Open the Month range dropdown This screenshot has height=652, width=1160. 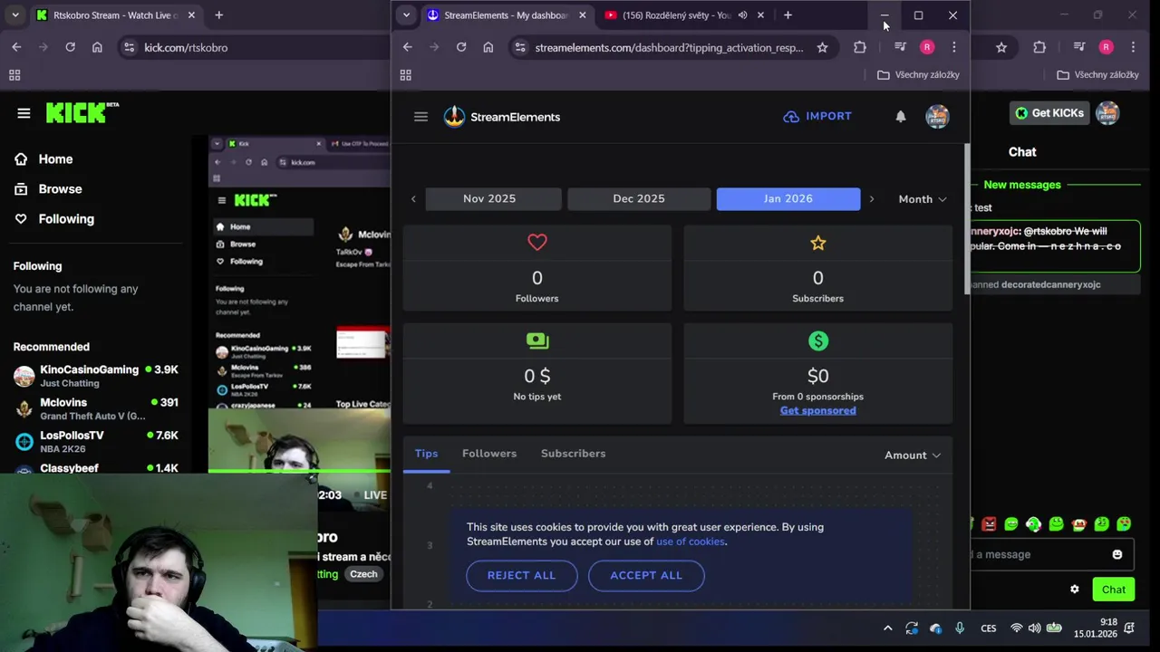coord(923,199)
